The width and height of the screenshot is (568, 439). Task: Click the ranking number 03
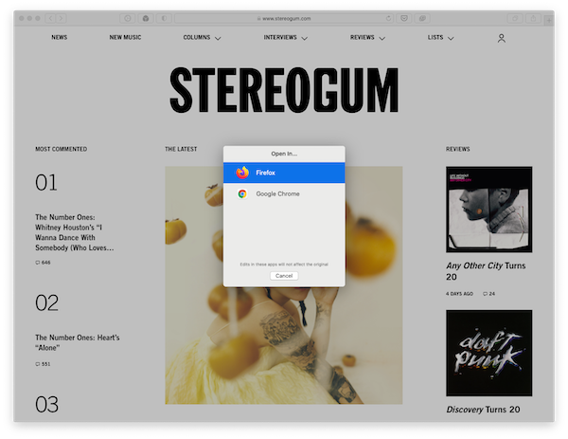(x=46, y=405)
